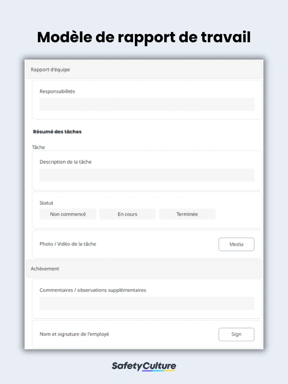Click the Description de la tâche field
Image resolution: width=288 pixels, height=384 pixels.
tap(147, 175)
